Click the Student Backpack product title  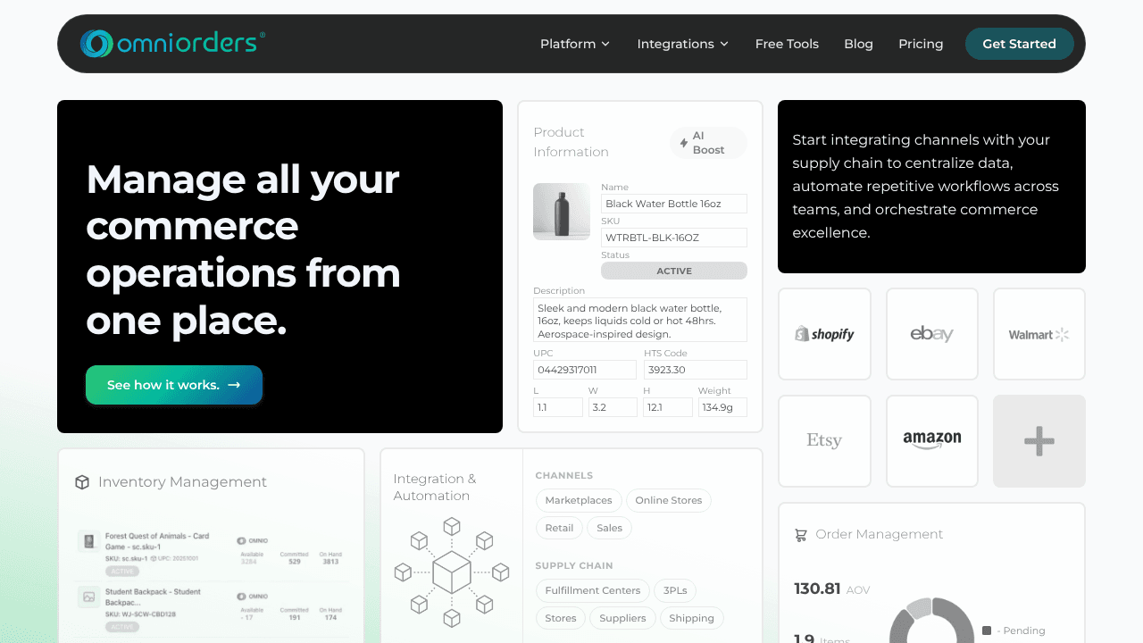point(153,597)
